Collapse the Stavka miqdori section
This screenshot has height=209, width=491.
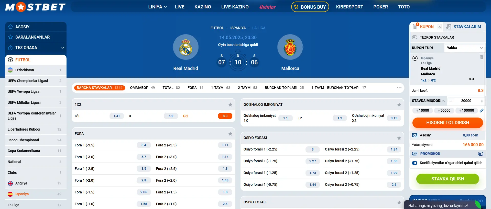pyautogui.click(x=443, y=101)
